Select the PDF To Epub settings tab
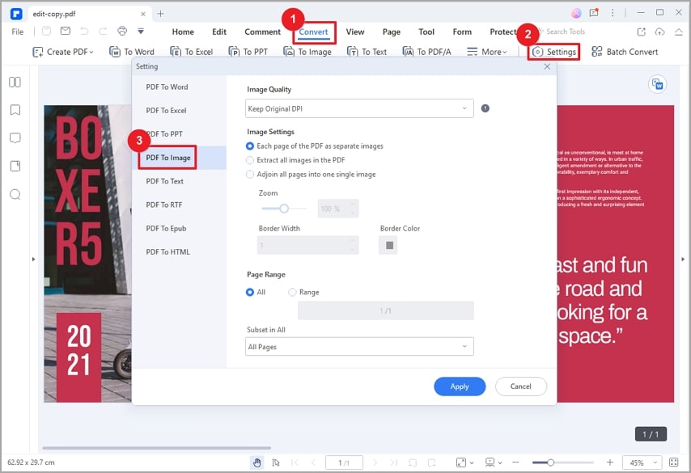691x473 pixels. click(x=166, y=229)
